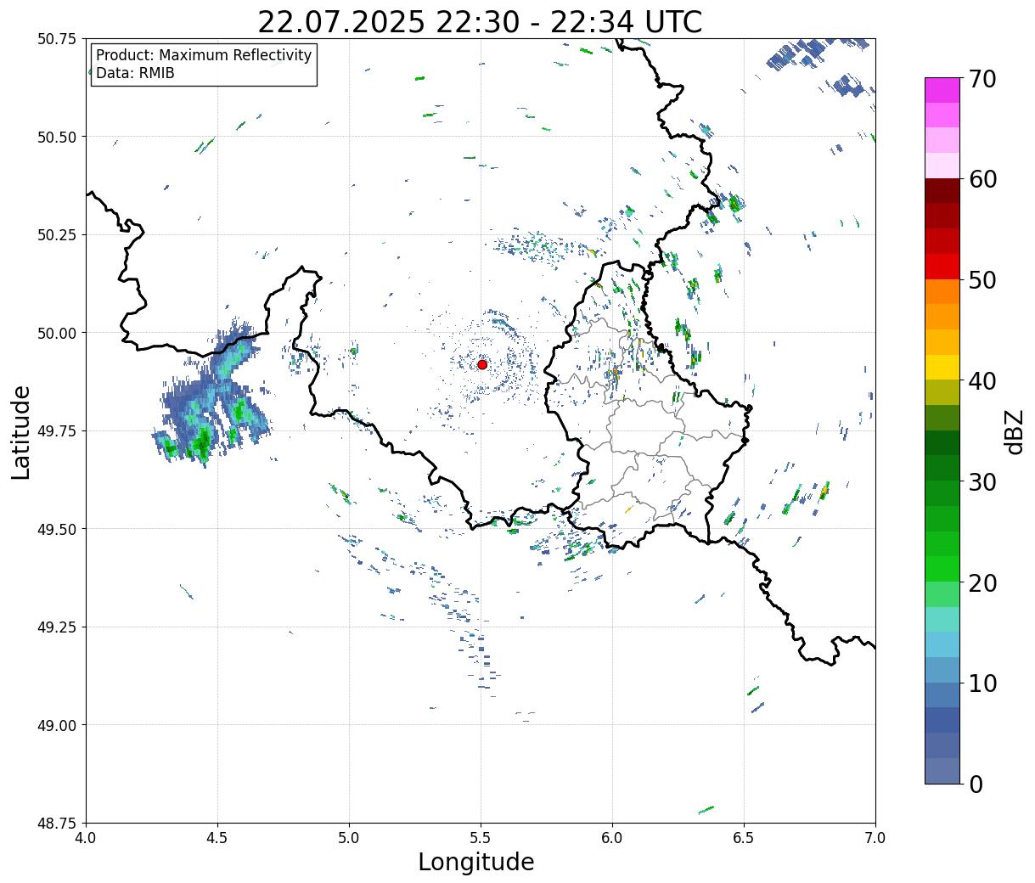This screenshot has width=1035, height=883.
Task: Click the 'Longitude' axis label
Action: click(476, 862)
